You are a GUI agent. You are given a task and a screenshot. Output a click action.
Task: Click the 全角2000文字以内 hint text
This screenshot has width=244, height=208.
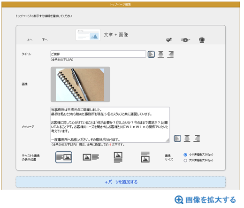pos(64,145)
